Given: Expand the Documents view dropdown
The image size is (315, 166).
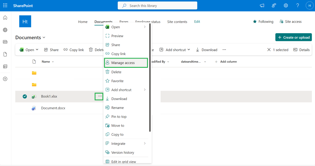Looking at the screenshot, I should pyautogui.click(x=44, y=37).
